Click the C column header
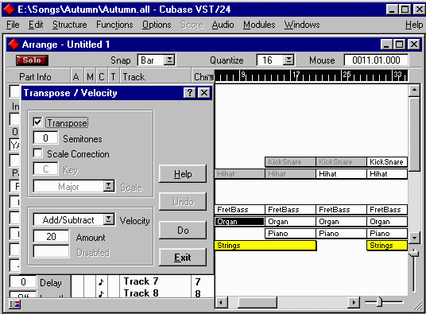Viewport: 426px width, 314px height. (x=102, y=77)
